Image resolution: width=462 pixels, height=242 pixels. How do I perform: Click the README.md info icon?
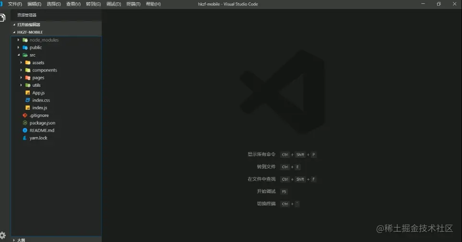(x=25, y=130)
